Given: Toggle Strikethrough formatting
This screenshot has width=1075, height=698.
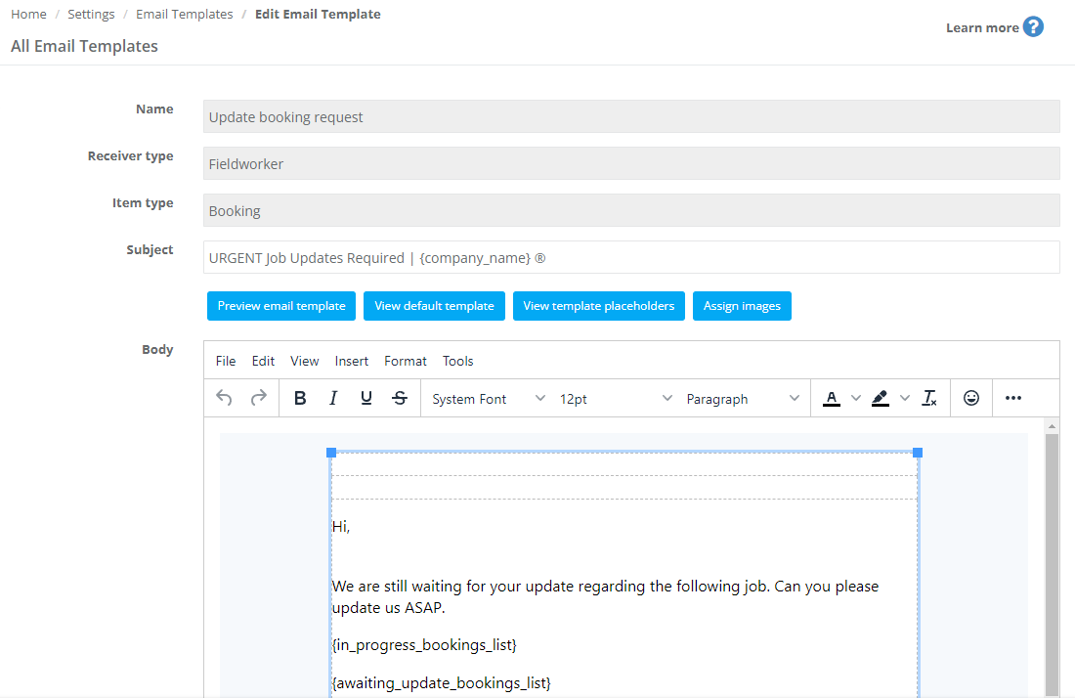Looking at the screenshot, I should pyautogui.click(x=400, y=398).
